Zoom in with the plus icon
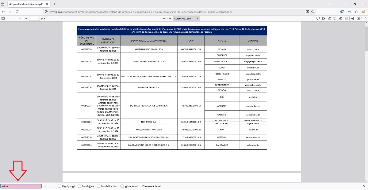Image resolution: width=368 pixels, height=190 pixels. pyautogui.click(x=170, y=18)
